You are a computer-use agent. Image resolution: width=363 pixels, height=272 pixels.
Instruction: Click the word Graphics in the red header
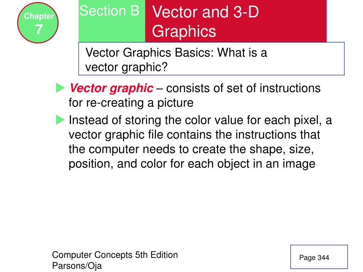[184, 32]
